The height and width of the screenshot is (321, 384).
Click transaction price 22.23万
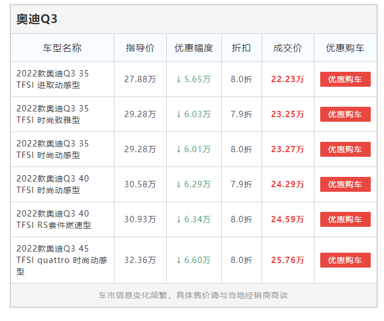click(x=287, y=79)
